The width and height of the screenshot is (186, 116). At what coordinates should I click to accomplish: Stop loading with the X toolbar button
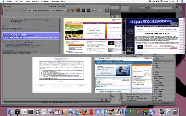[22, 10]
